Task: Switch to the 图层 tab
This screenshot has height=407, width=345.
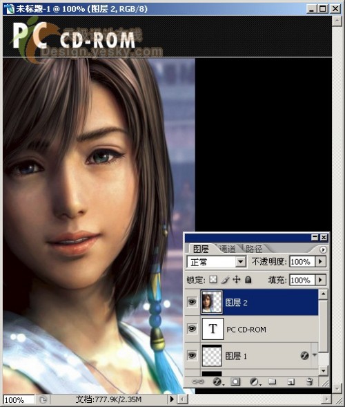Action: [x=201, y=249]
